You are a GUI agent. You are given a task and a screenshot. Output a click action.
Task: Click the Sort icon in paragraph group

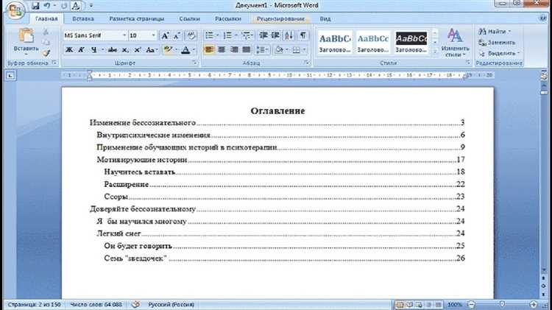289,35
